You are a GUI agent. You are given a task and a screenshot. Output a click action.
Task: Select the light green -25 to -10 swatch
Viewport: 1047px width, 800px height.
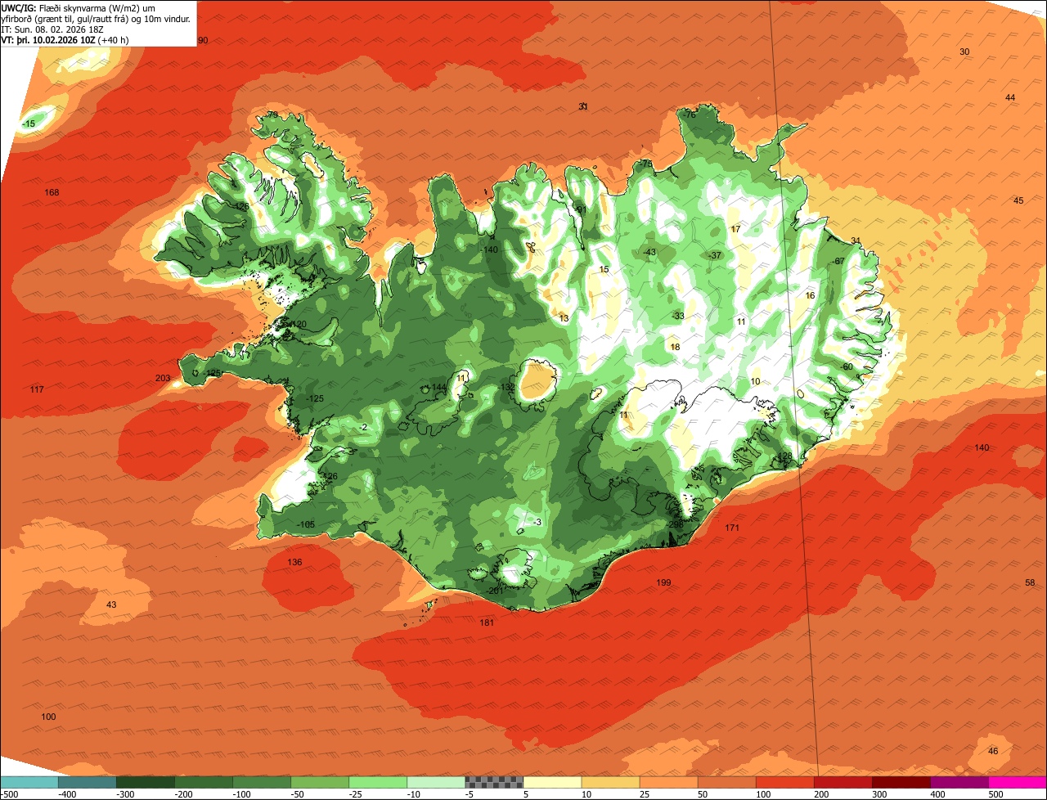pyautogui.click(x=378, y=782)
